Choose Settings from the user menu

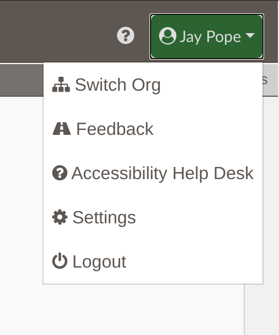pos(153,217)
